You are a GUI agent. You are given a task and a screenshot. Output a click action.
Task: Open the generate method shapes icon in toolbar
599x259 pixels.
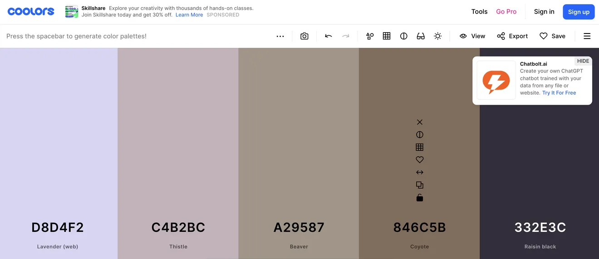tap(370, 36)
